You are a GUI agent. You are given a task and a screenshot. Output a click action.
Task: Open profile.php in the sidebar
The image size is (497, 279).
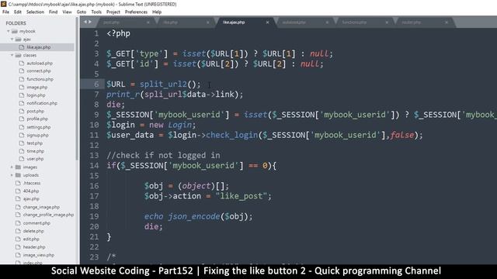pos(37,119)
